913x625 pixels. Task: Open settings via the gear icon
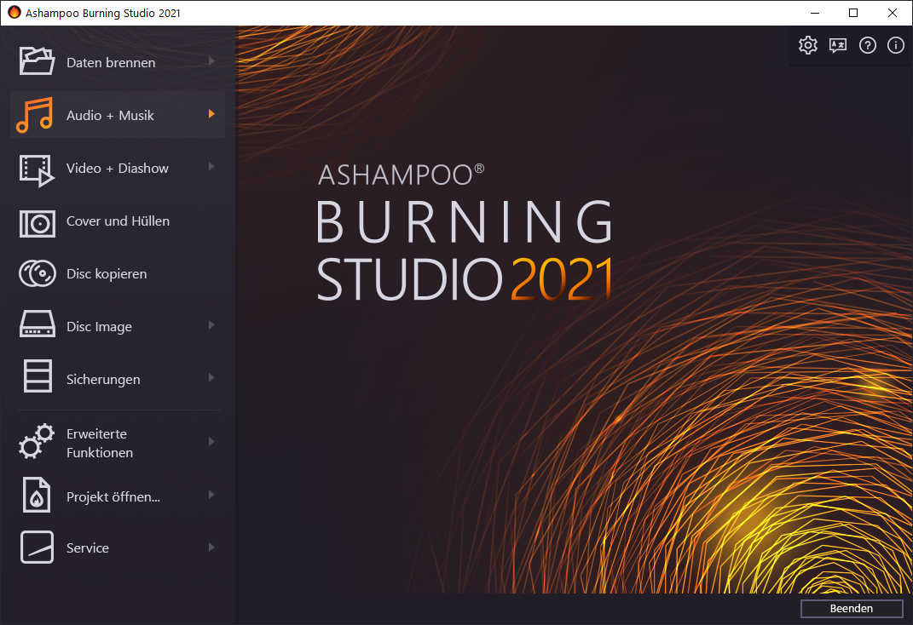point(808,45)
